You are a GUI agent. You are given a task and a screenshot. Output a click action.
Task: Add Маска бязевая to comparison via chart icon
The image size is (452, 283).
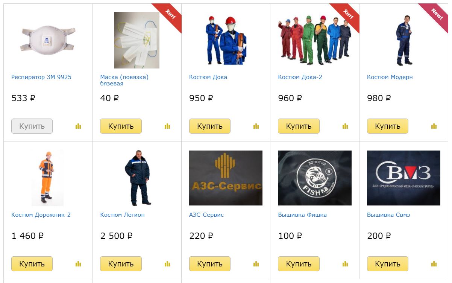167,126
